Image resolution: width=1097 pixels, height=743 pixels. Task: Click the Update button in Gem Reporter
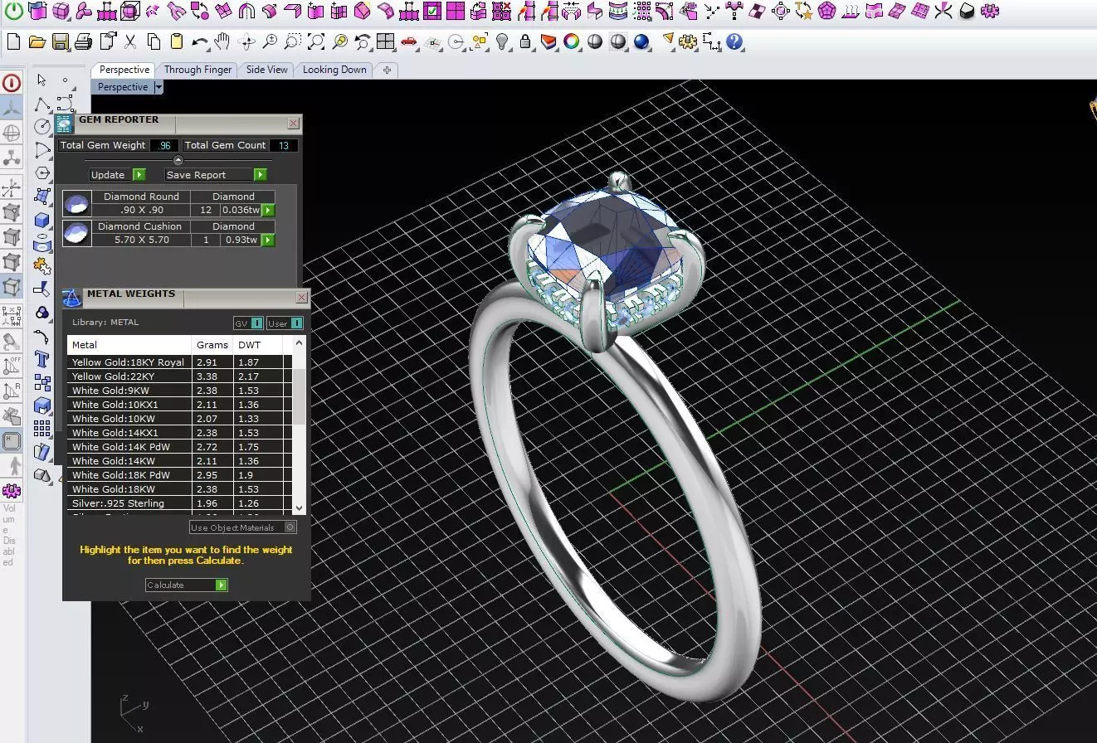pyautogui.click(x=117, y=175)
